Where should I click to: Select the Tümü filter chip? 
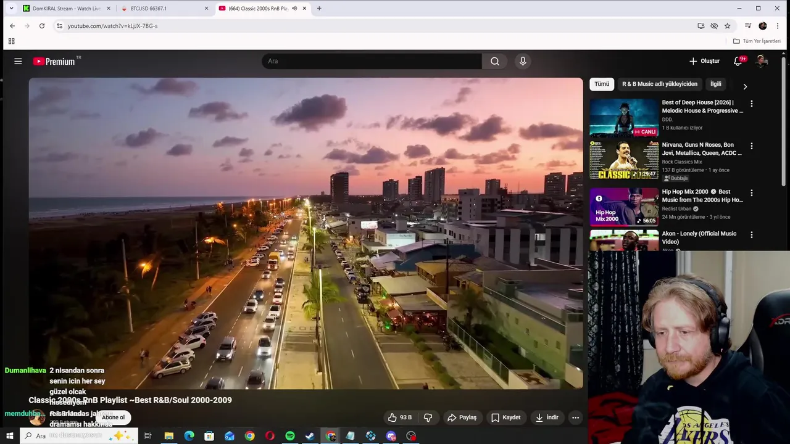(x=602, y=84)
